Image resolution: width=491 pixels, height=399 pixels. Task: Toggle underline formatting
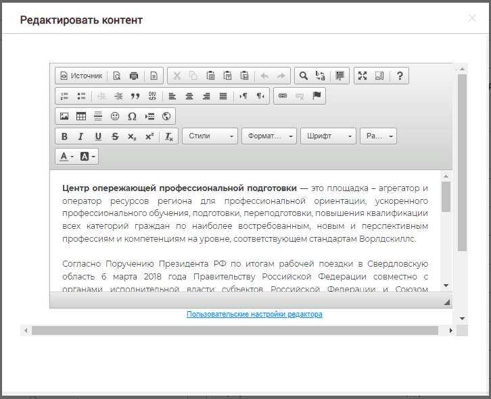point(98,136)
